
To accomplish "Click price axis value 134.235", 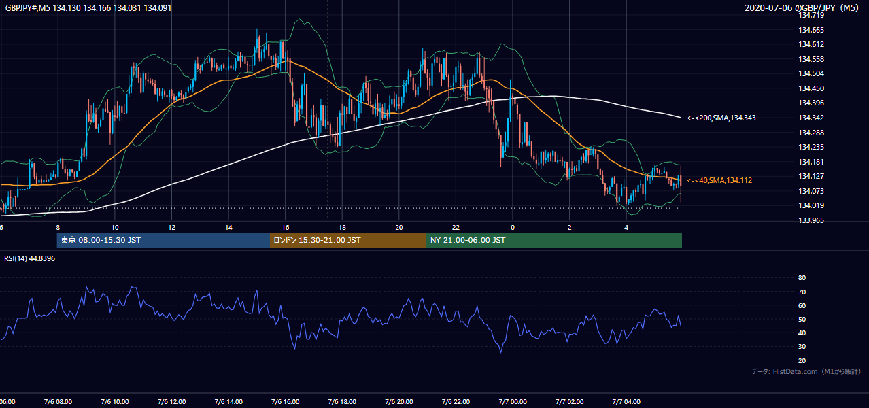I will click(x=811, y=147).
